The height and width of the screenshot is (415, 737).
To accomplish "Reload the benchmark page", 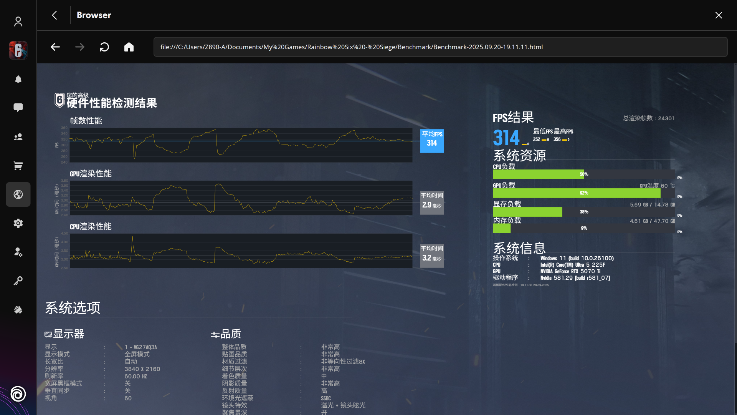I will 104,47.
